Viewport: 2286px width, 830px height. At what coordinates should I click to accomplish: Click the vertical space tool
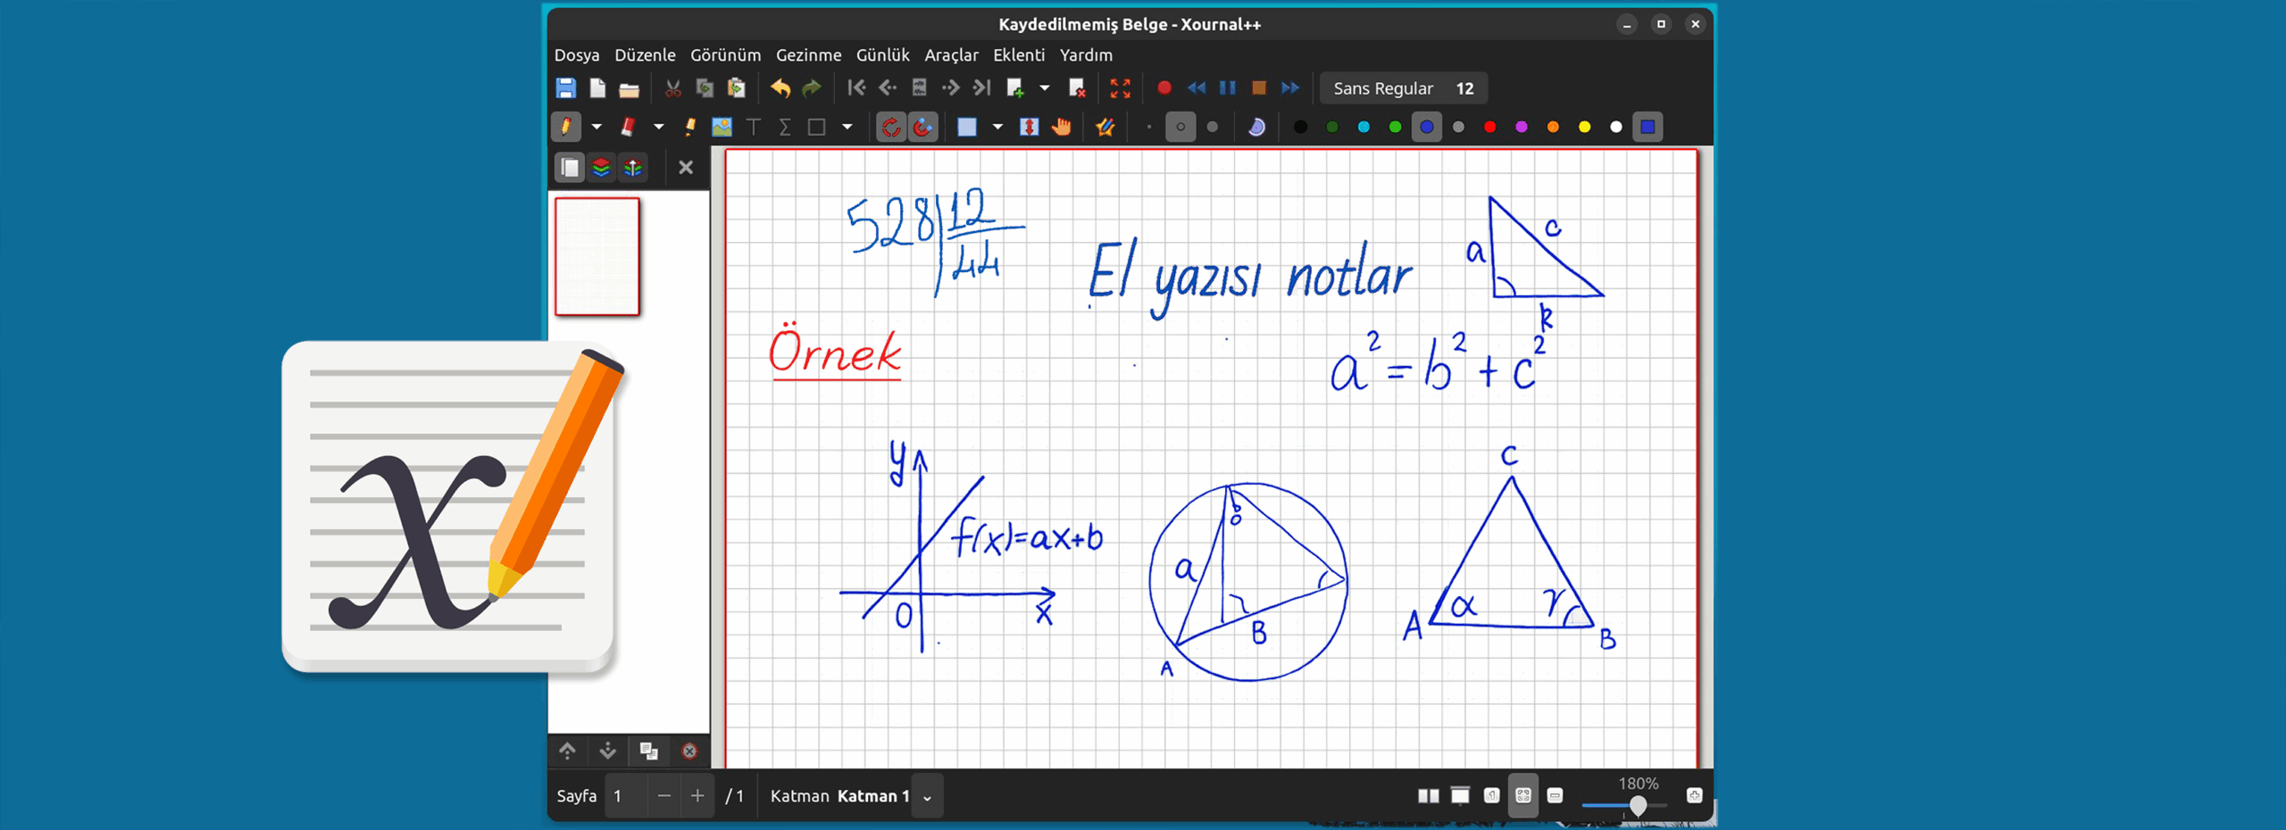(x=1029, y=128)
